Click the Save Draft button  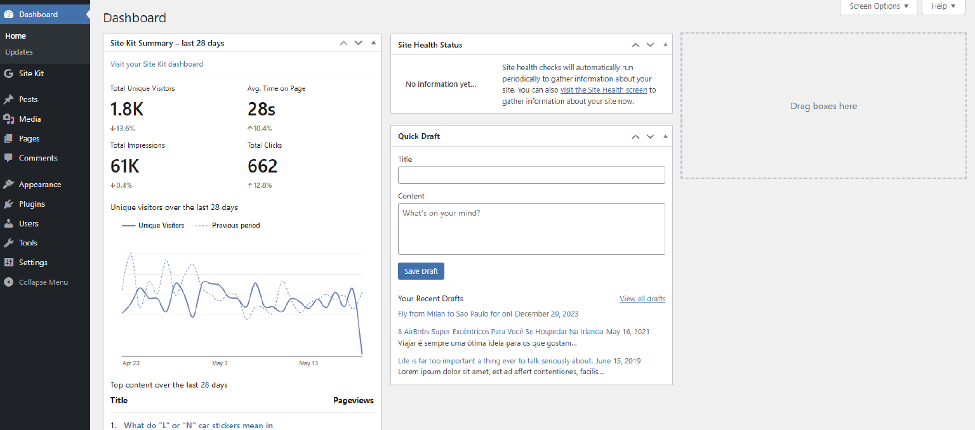click(x=421, y=271)
